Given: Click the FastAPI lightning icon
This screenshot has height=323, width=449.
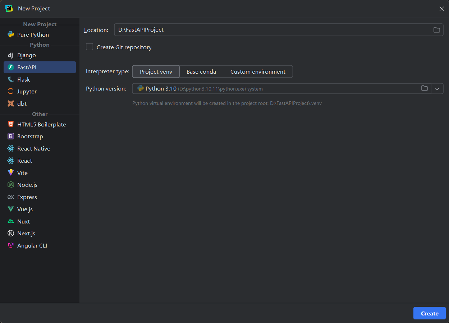Looking at the screenshot, I should (10, 67).
